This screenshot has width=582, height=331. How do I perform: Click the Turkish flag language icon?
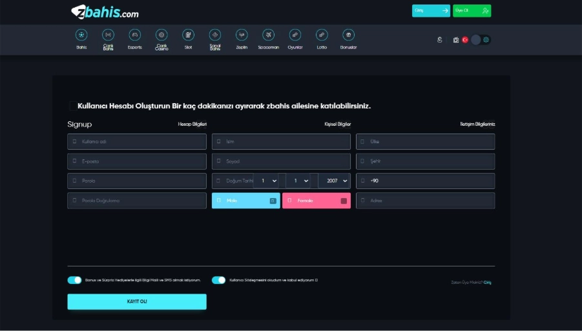pyautogui.click(x=465, y=40)
